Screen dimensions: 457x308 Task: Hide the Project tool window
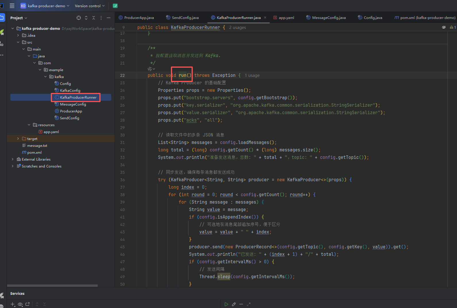pyautogui.click(x=109, y=18)
